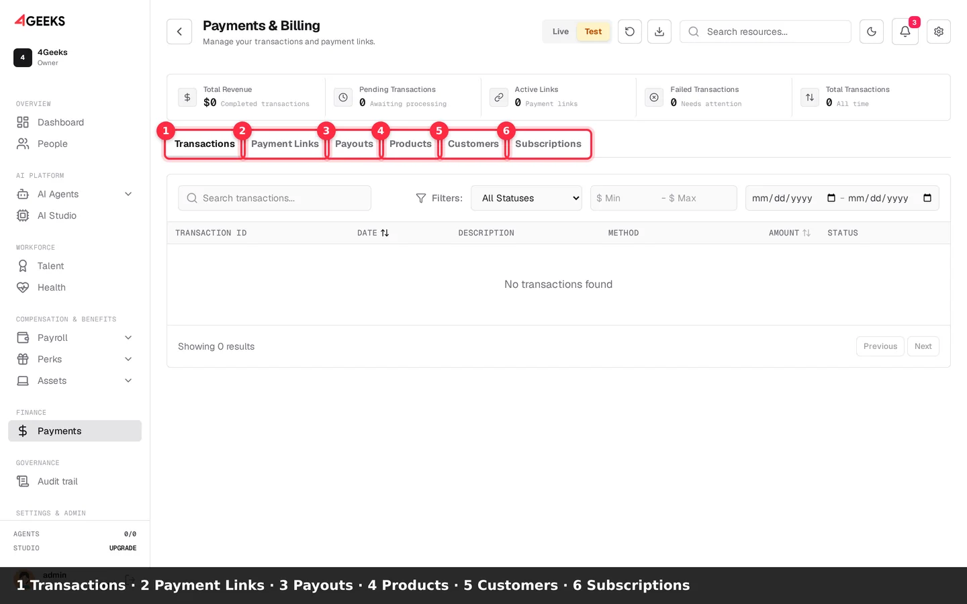967x604 pixels.
Task: Click the Status column header
Action: [x=843, y=233]
